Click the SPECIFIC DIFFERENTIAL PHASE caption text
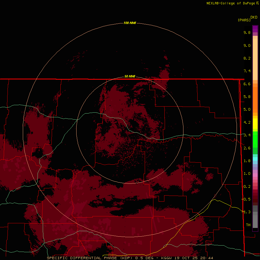Viewport: 260px width, 260px height. coord(81,258)
